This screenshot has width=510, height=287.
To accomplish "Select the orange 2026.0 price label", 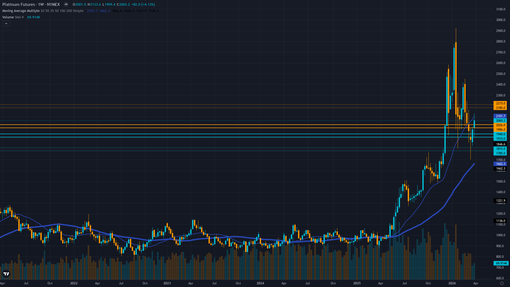I will tap(500, 125).
